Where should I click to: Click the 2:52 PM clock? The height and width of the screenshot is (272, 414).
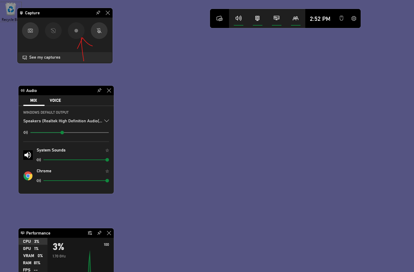point(320,19)
